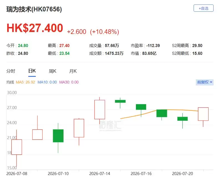Toggle the MA10 moving average label

point(47,82)
